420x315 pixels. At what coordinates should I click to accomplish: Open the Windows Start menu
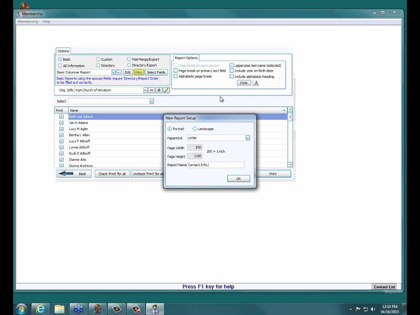21,309
